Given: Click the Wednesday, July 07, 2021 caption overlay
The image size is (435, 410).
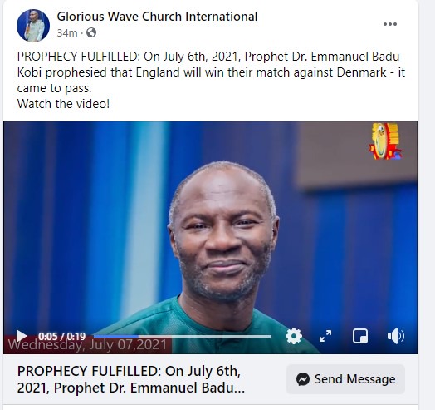Looking at the screenshot, I should tap(87, 345).
